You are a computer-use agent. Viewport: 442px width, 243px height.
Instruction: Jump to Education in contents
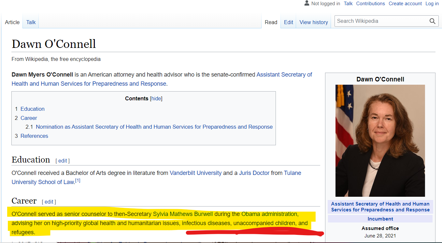click(x=33, y=109)
